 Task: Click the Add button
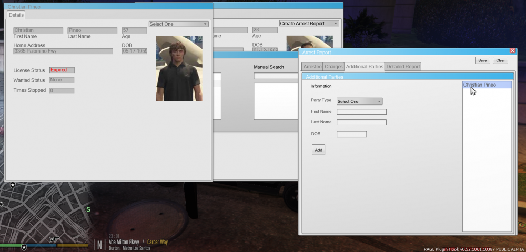point(318,150)
